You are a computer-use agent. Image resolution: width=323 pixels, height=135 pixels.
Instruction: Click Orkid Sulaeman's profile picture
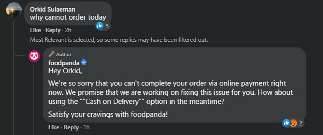(13, 10)
